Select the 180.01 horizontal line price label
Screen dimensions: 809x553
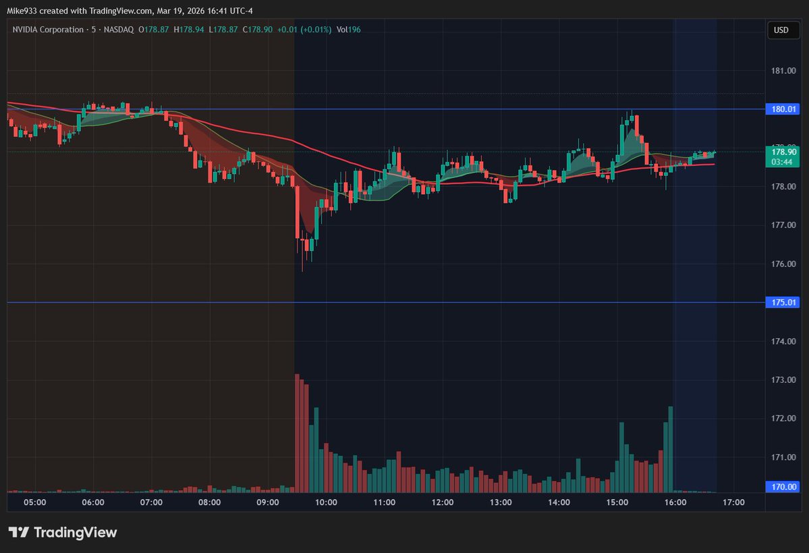(783, 109)
